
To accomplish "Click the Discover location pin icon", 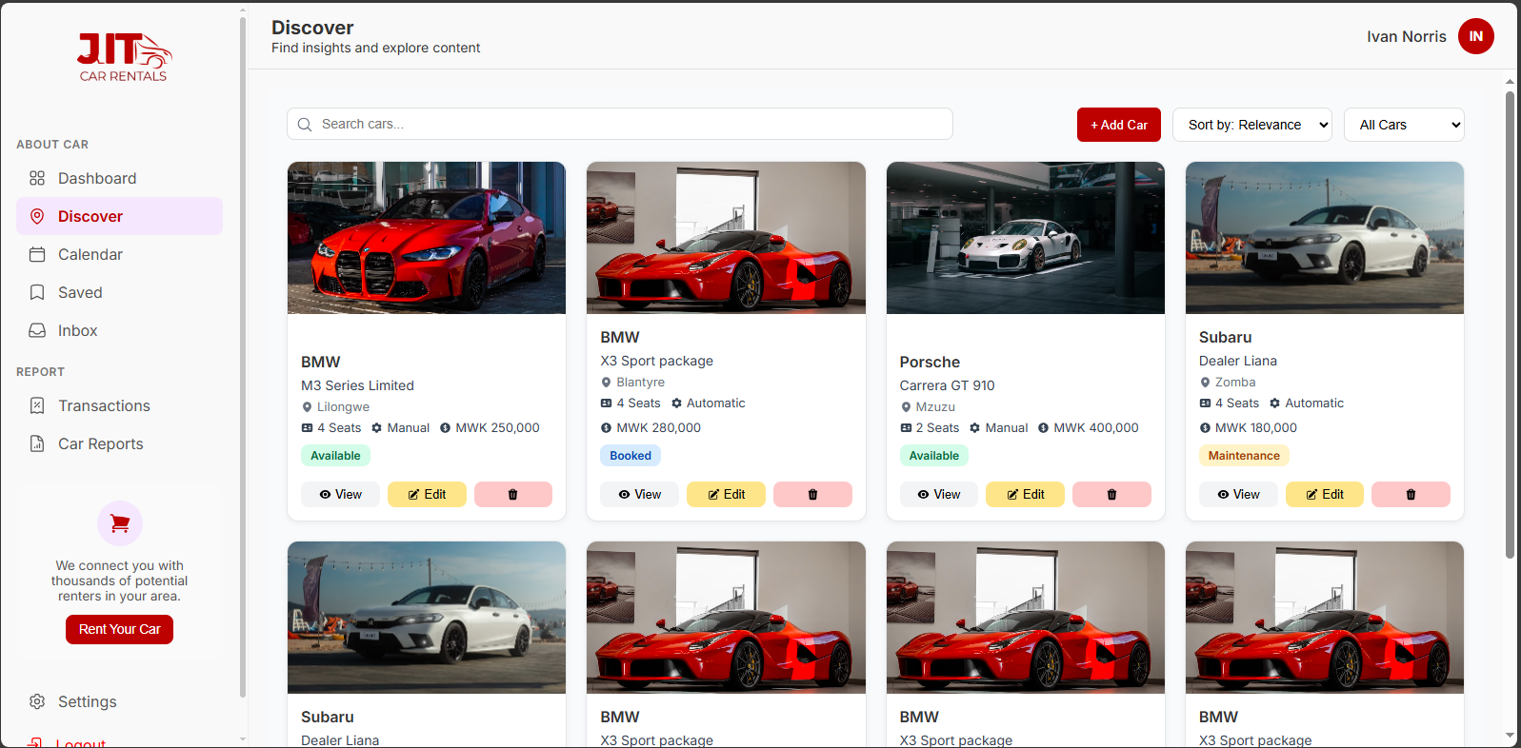I will coord(37,216).
